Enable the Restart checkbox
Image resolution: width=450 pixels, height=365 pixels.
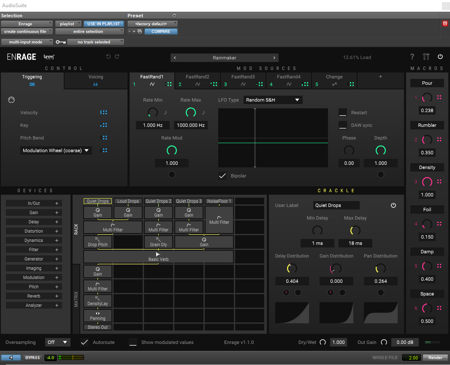point(343,113)
